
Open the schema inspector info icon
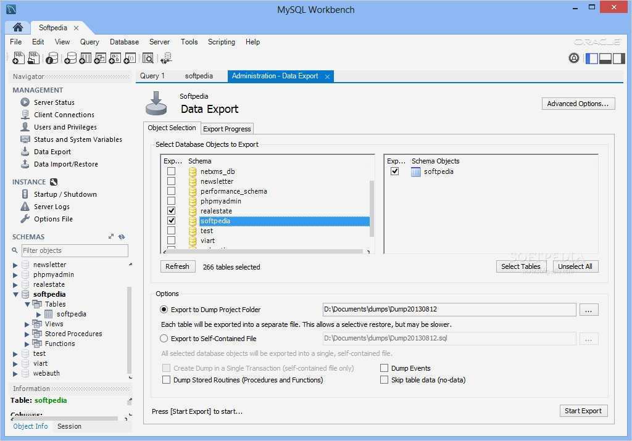point(52,58)
